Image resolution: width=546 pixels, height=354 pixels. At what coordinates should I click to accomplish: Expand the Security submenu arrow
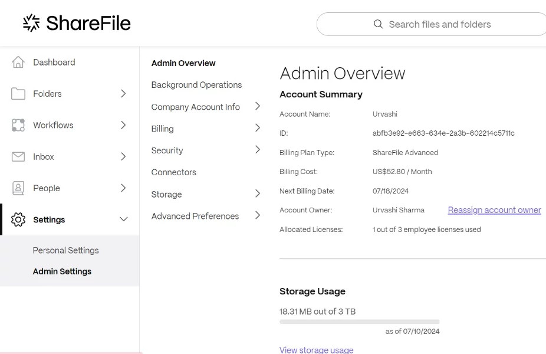258,150
